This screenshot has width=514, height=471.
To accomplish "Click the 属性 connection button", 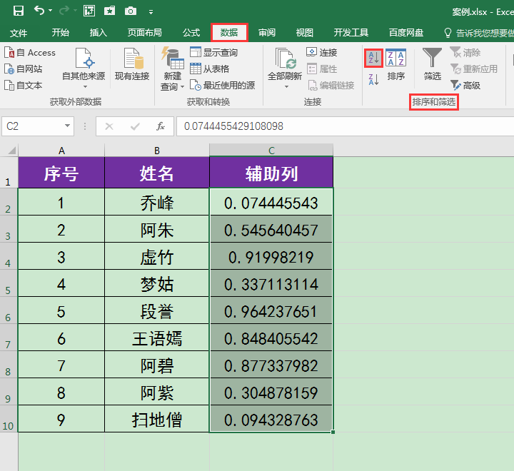I will pyautogui.click(x=322, y=69).
